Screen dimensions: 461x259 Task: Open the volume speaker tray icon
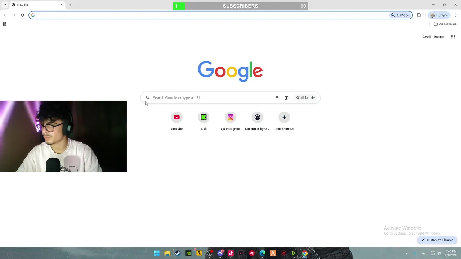439,253
